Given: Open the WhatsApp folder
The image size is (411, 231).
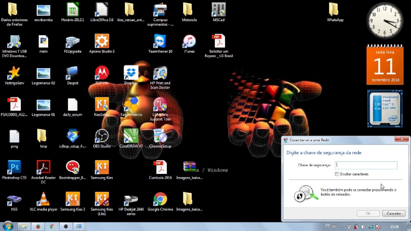Looking at the screenshot, I should 335,12.
